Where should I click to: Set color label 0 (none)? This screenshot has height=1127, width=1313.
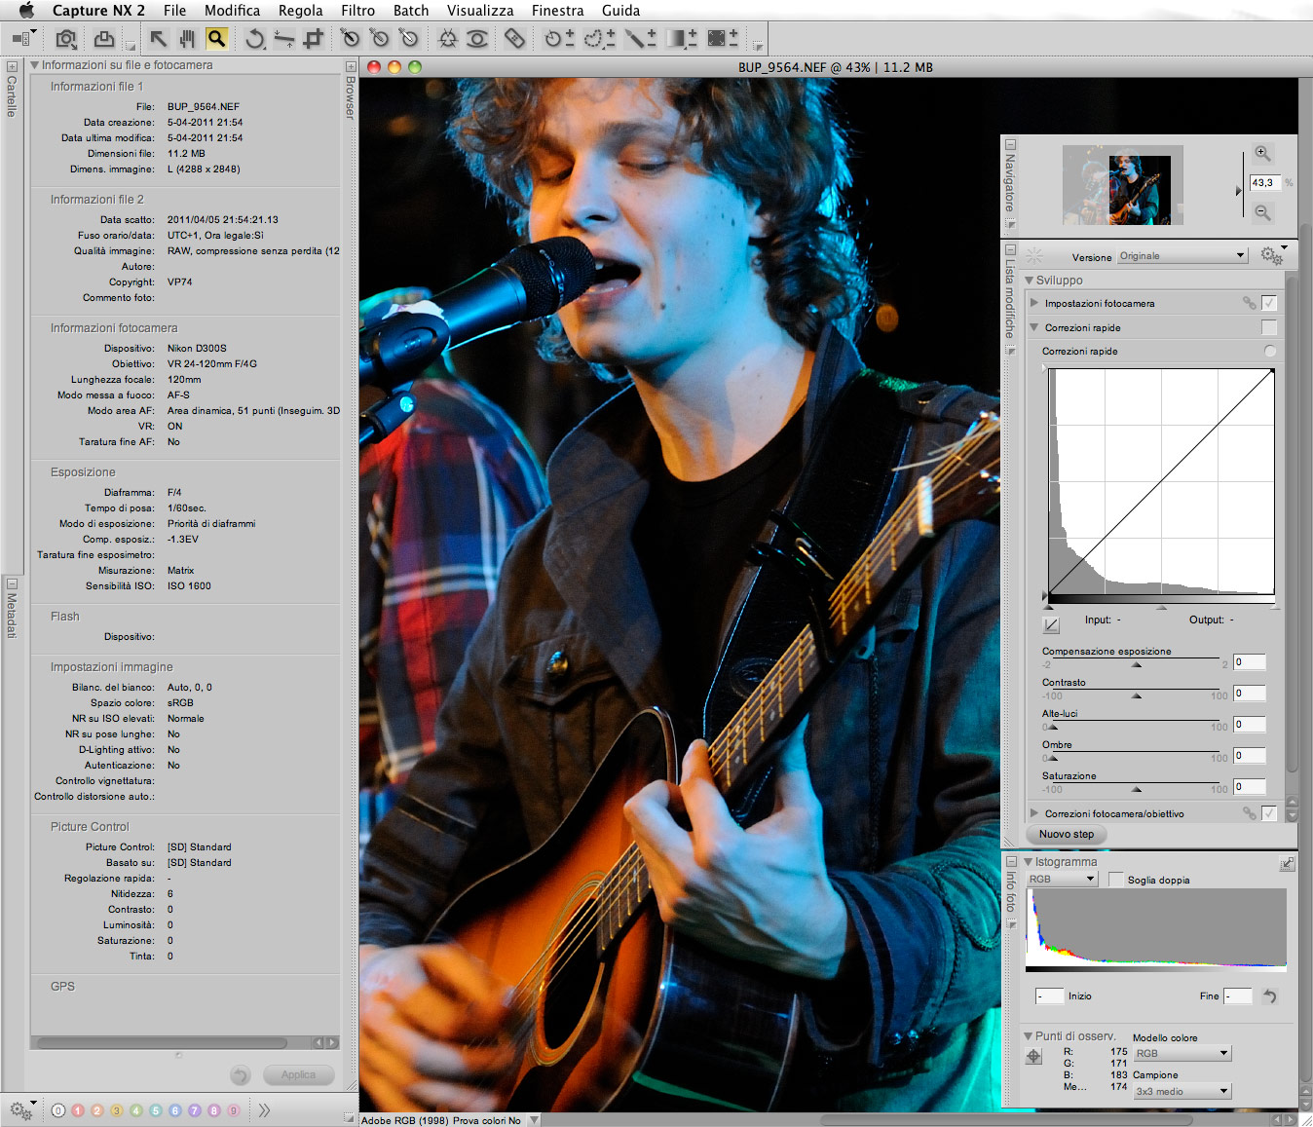pyautogui.click(x=58, y=1110)
